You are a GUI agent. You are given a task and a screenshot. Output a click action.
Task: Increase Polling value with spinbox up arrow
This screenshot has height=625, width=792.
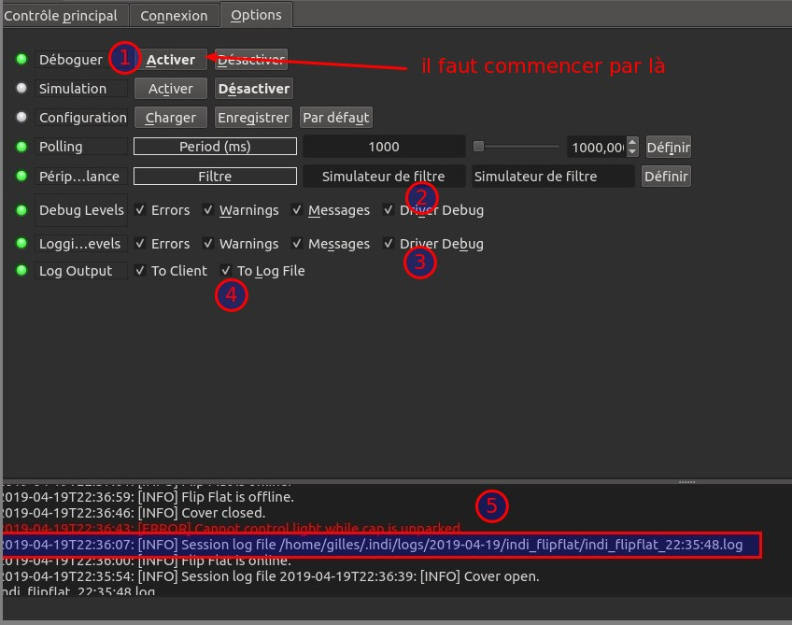[x=632, y=142]
